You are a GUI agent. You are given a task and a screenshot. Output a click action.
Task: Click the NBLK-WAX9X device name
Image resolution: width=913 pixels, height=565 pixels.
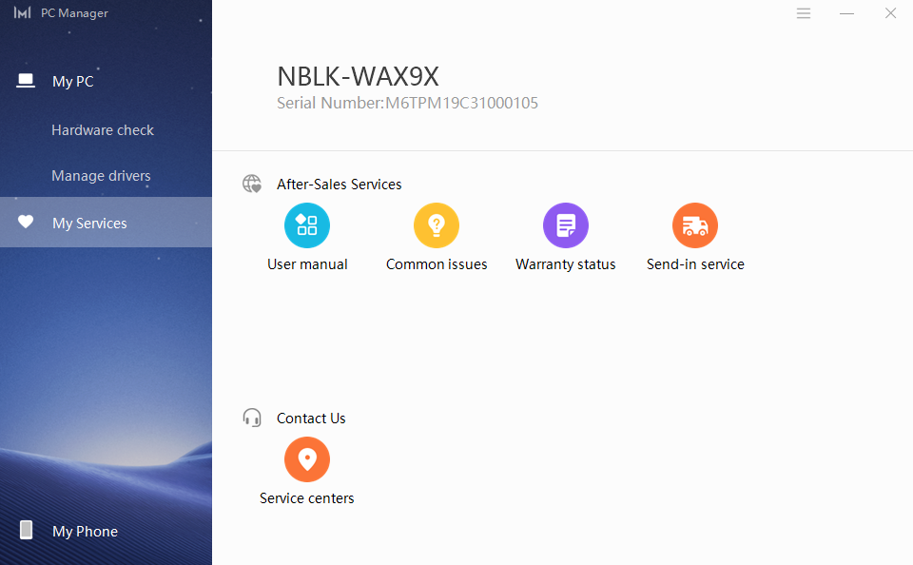tap(358, 76)
